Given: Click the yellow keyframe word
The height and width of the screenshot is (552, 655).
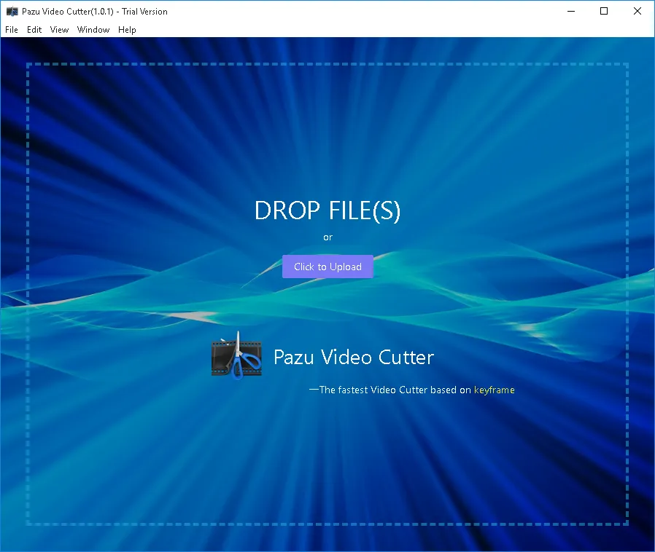Looking at the screenshot, I should click(495, 390).
